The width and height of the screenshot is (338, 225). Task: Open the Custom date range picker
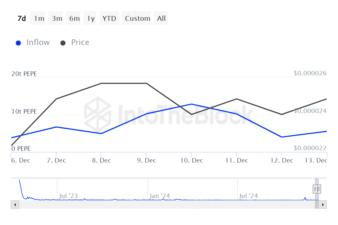(x=137, y=19)
